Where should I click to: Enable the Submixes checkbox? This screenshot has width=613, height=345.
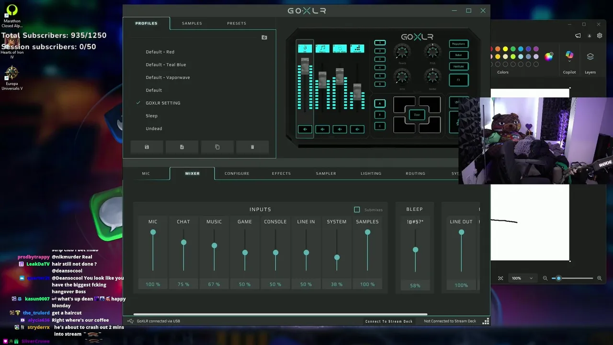357,209
